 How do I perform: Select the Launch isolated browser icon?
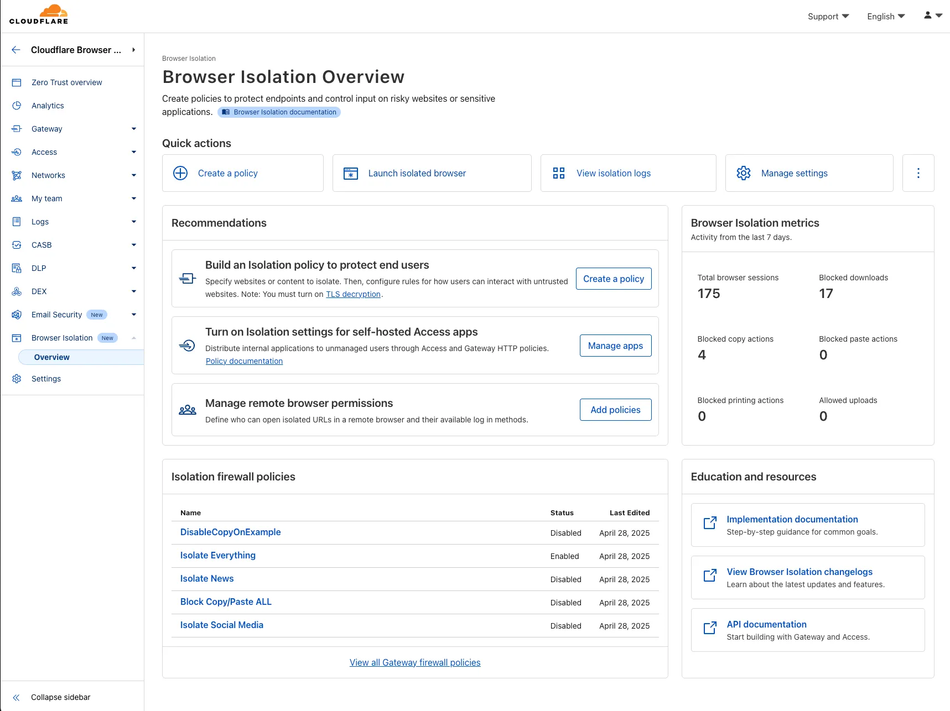350,173
